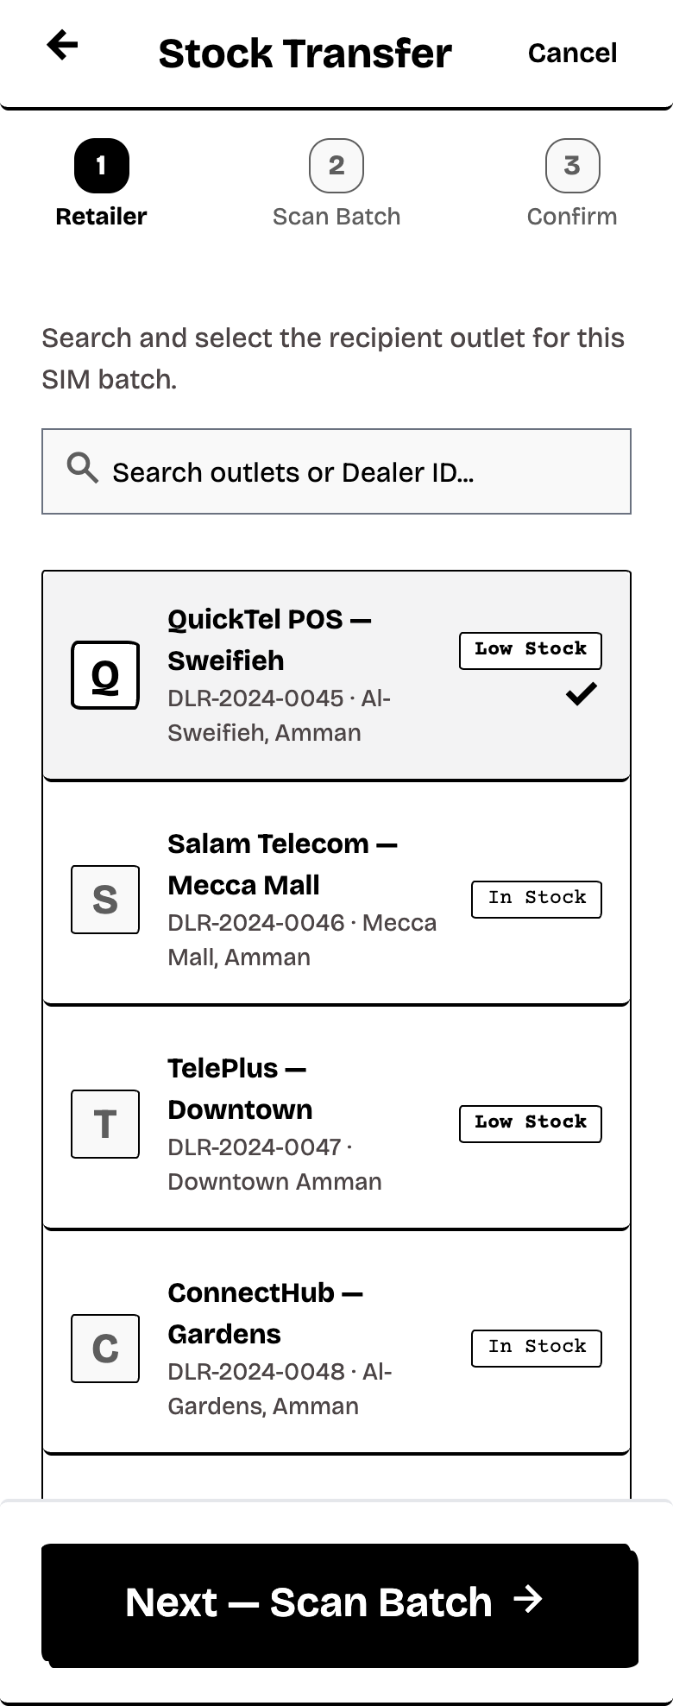Click the arrow on Next — Scan Batch
This screenshot has height=1706, width=673.
pyautogui.click(x=528, y=1600)
